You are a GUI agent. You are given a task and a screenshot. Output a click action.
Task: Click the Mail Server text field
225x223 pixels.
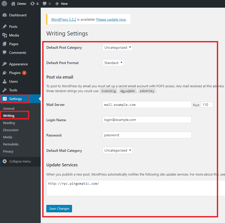pyautogui.click(x=147, y=105)
